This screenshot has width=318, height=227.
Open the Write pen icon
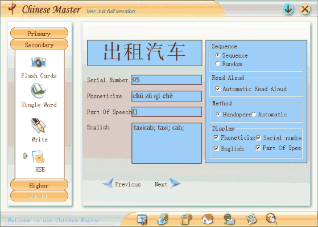pos(39,125)
